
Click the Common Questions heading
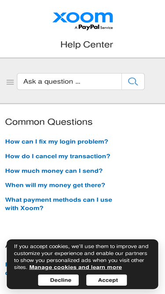click(49, 122)
